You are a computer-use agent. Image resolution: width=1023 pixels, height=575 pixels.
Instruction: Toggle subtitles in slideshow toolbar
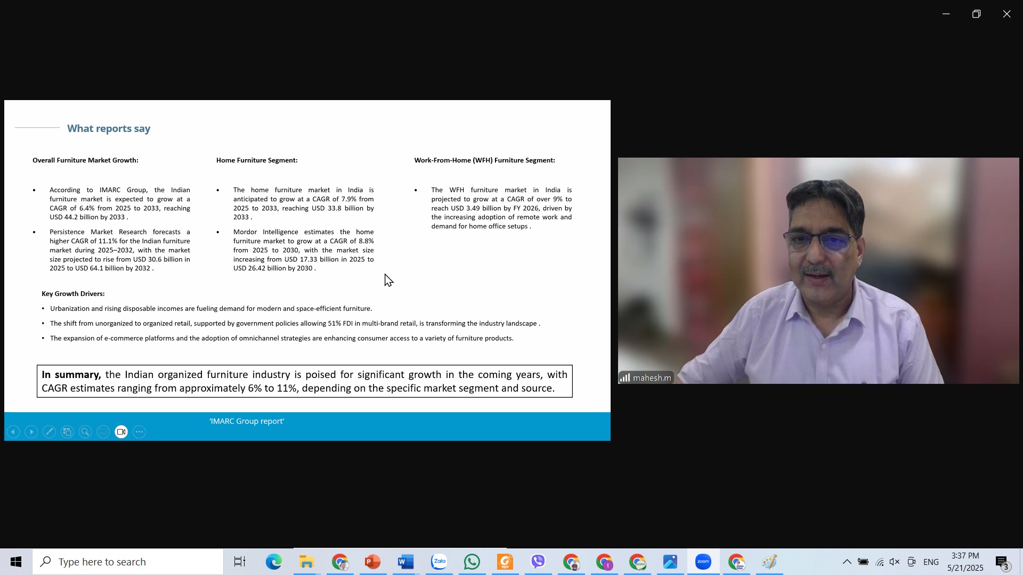click(x=103, y=432)
